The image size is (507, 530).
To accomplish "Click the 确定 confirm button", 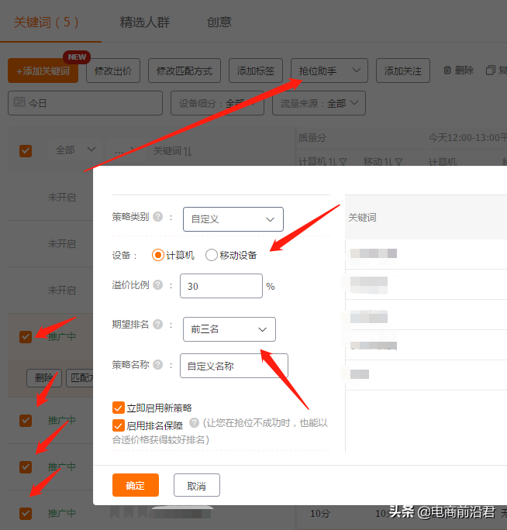I will pyautogui.click(x=136, y=485).
